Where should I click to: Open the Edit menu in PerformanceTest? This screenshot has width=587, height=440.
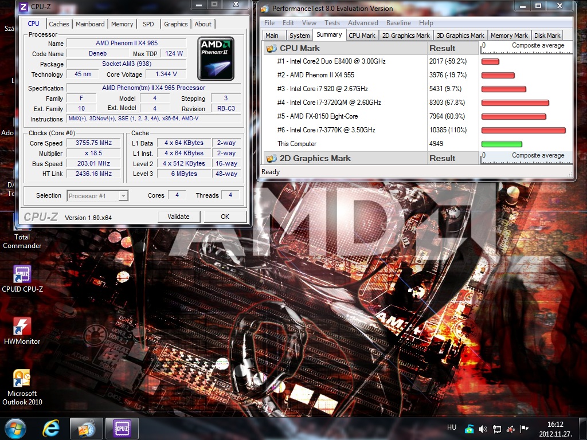pyautogui.click(x=288, y=23)
